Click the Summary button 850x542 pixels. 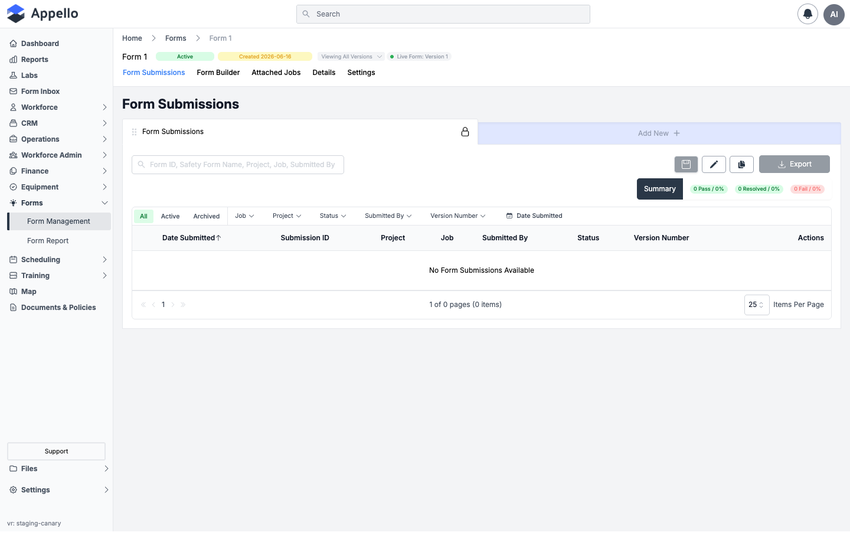(660, 189)
